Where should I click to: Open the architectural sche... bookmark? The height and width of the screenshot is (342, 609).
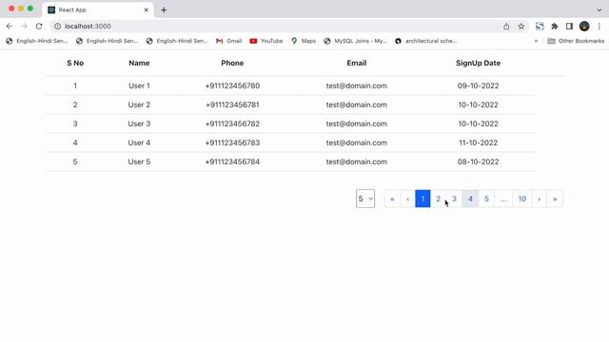point(425,41)
